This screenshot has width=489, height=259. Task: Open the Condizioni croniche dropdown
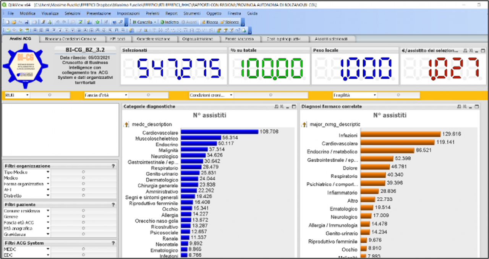(231, 95)
